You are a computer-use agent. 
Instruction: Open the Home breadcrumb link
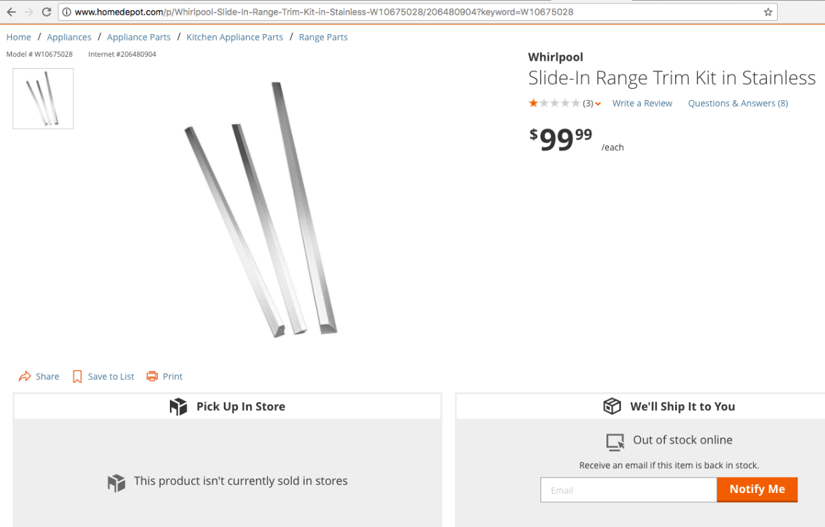[x=19, y=37]
